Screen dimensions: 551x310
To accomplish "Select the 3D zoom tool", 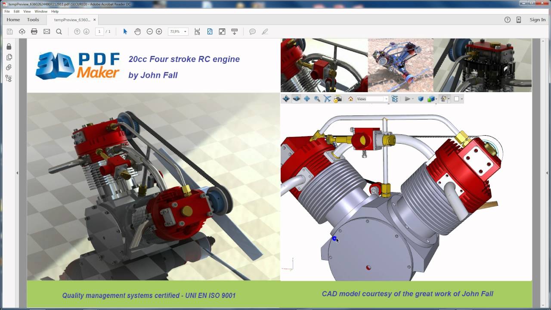I will [x=317, y=99].
